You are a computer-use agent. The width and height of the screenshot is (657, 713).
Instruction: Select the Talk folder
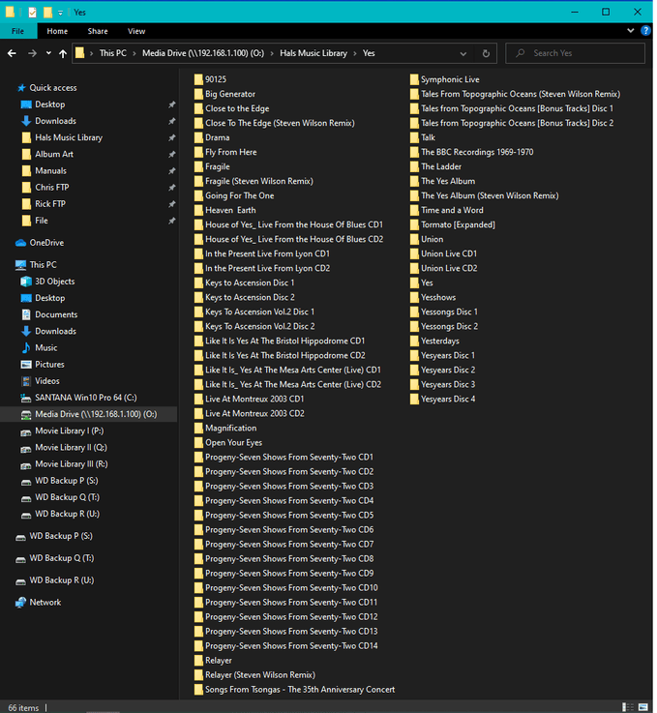pyautogui.click(x=428, y=137)
